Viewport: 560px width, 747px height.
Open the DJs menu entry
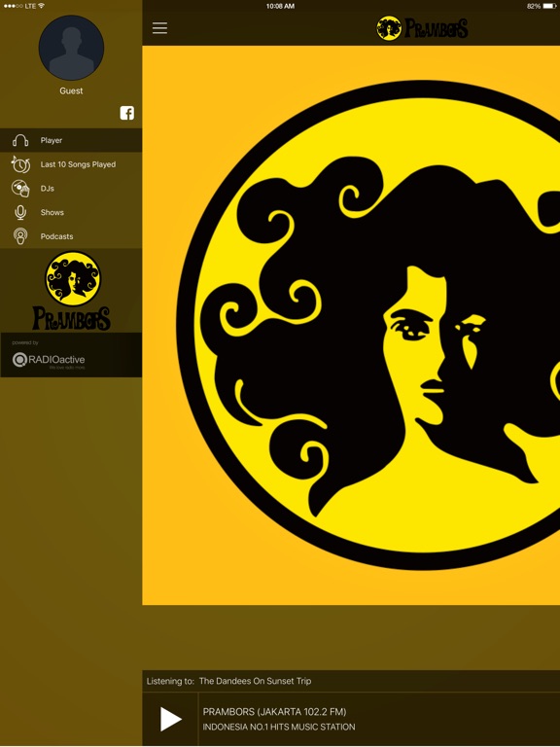[x=71, y=188]
